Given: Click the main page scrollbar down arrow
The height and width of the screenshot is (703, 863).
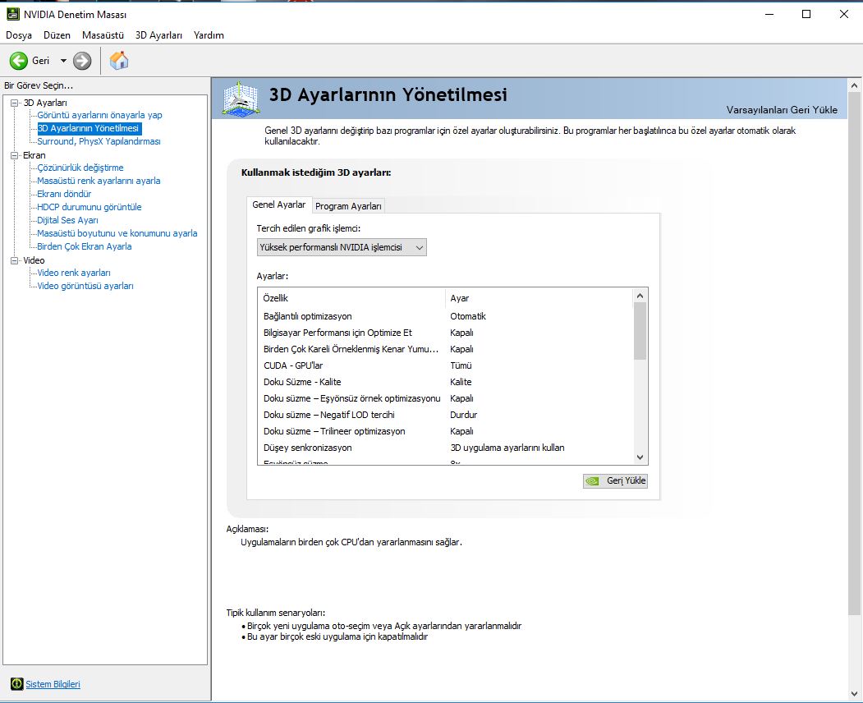Looking at the screenshot, I should click(854, 694).
